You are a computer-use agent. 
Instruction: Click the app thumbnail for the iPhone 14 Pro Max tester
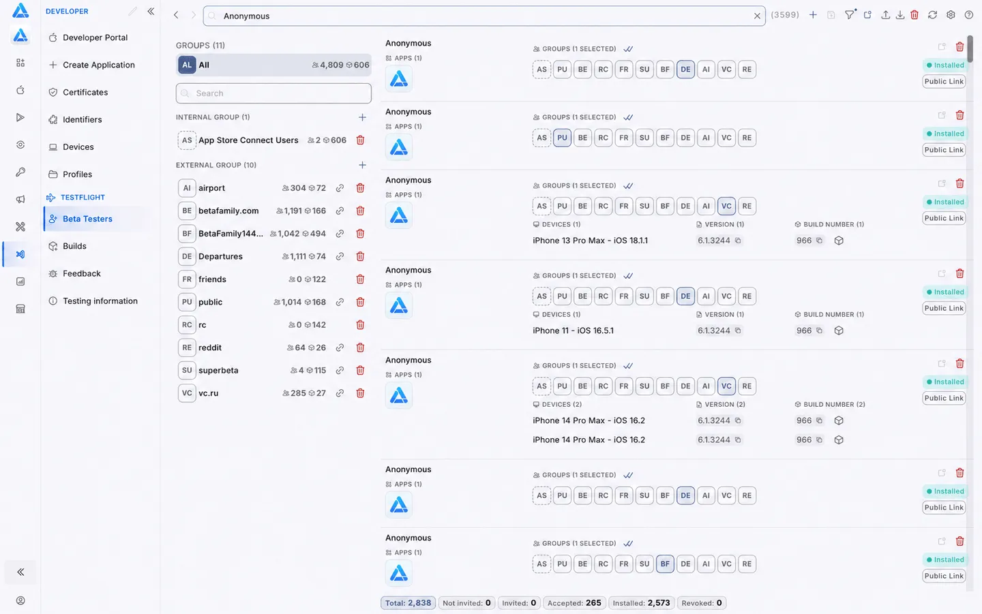(399, 395)
